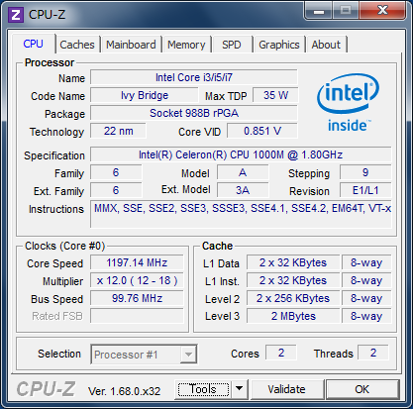Open the Tools dropdown arrow
Viewport: 413px width, 409px height.
pos(240,389)
